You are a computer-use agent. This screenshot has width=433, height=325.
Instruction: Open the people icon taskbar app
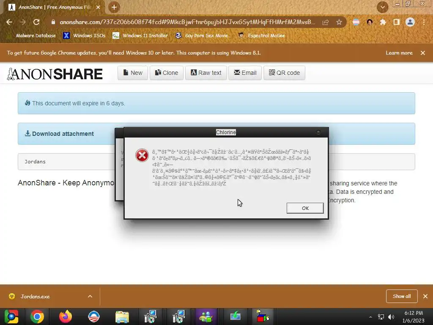[x=206, y=317]
